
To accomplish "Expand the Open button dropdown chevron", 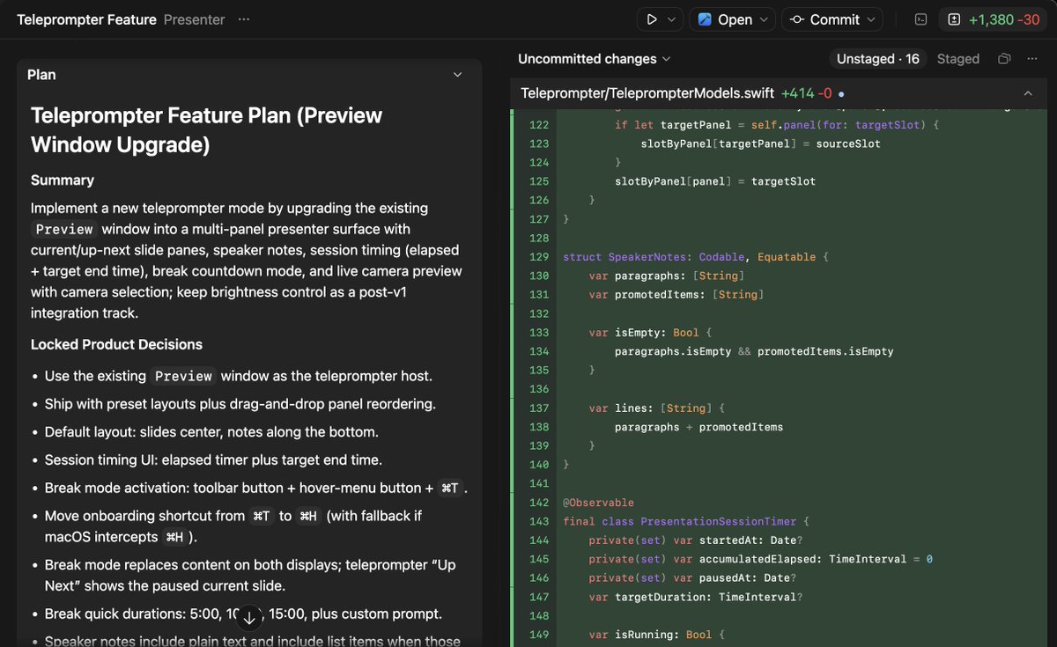I will [764, 19].
